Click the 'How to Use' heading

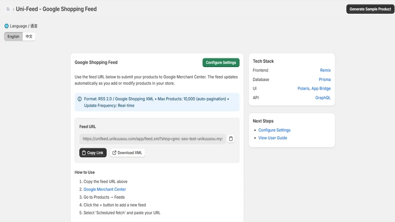pos(84,172)
